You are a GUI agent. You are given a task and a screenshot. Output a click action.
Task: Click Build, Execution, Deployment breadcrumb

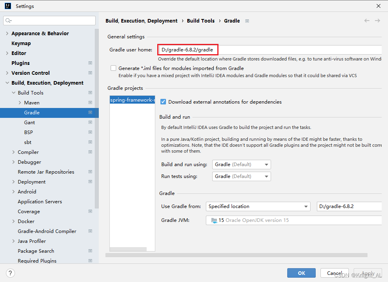pyautogui.click(x=141, y=21)
